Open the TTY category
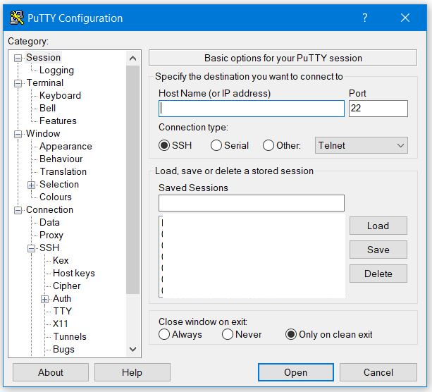This screenshot has height=392, width=432. (62, 311)
